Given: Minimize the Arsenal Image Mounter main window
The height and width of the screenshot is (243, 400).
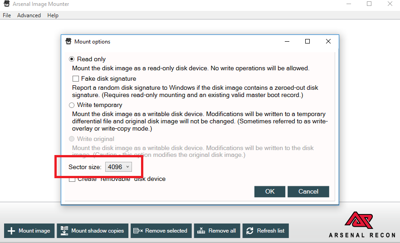Looking at the screenshot, I should click(x=349, y=4).
